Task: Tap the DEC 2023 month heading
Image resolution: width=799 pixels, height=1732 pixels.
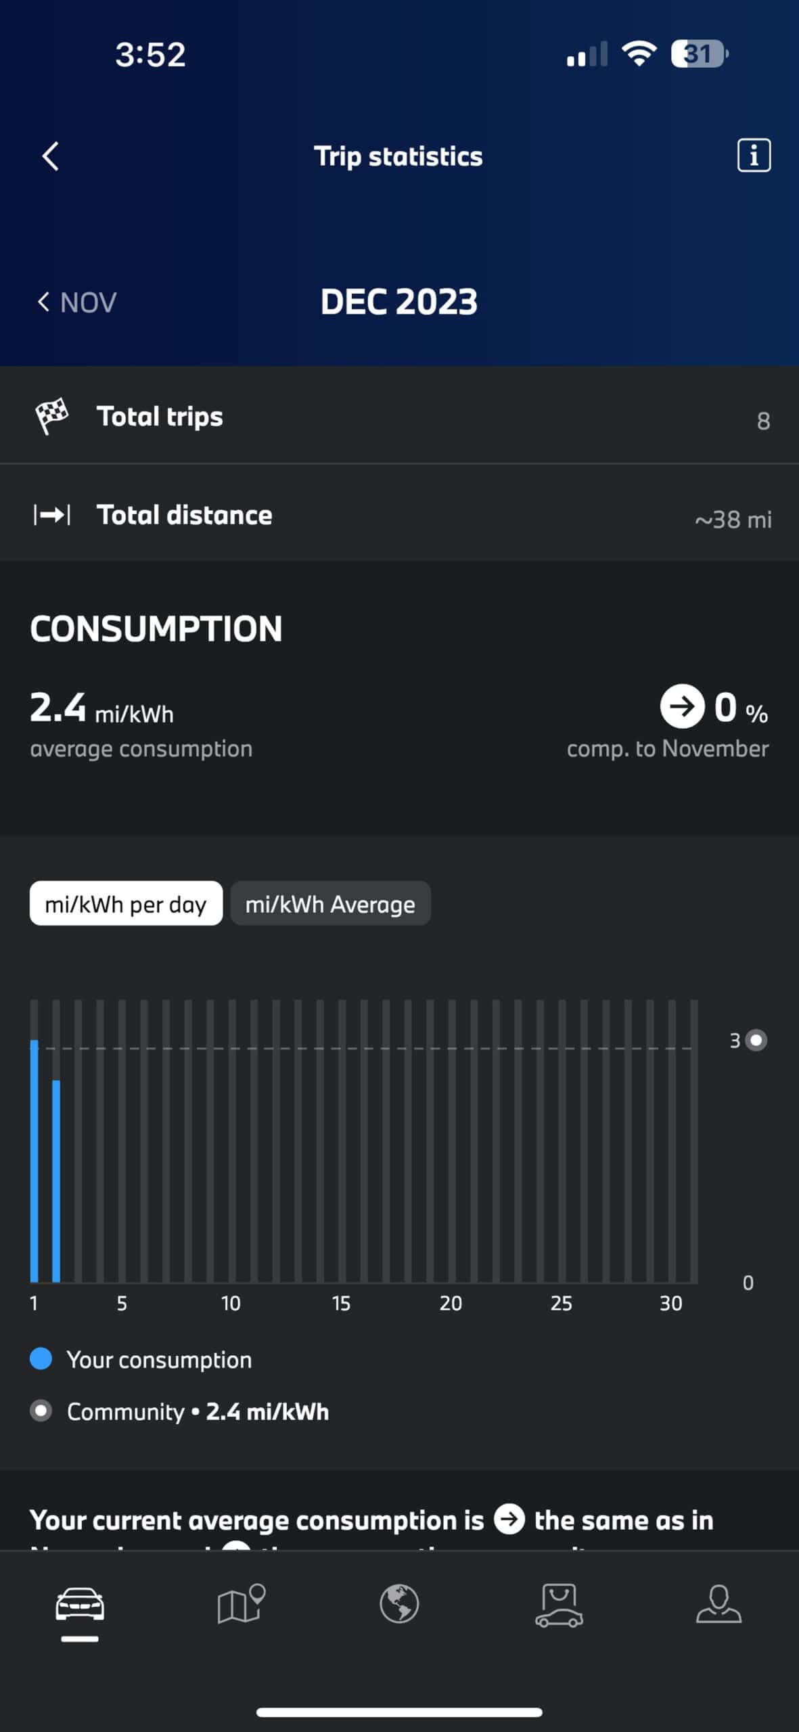Action: click(x=399, y=302)
